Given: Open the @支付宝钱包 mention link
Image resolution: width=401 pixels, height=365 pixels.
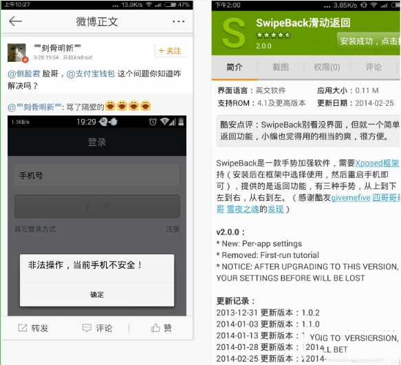Looking at the screenshot, I should [91, 74].
